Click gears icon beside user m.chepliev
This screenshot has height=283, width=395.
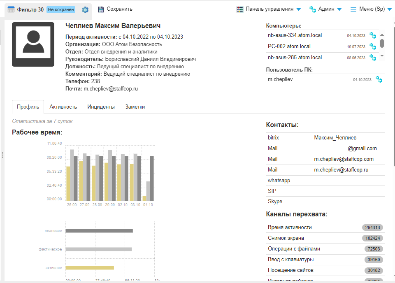[x=379, y=79]
